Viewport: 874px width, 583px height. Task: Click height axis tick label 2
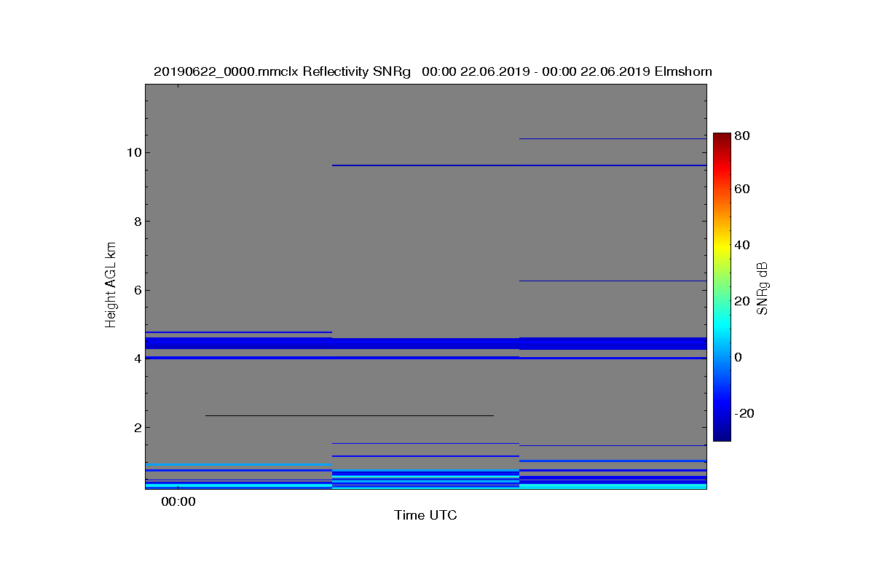137,428
